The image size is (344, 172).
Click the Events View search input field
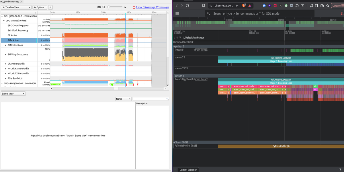(x=150, y=99)
